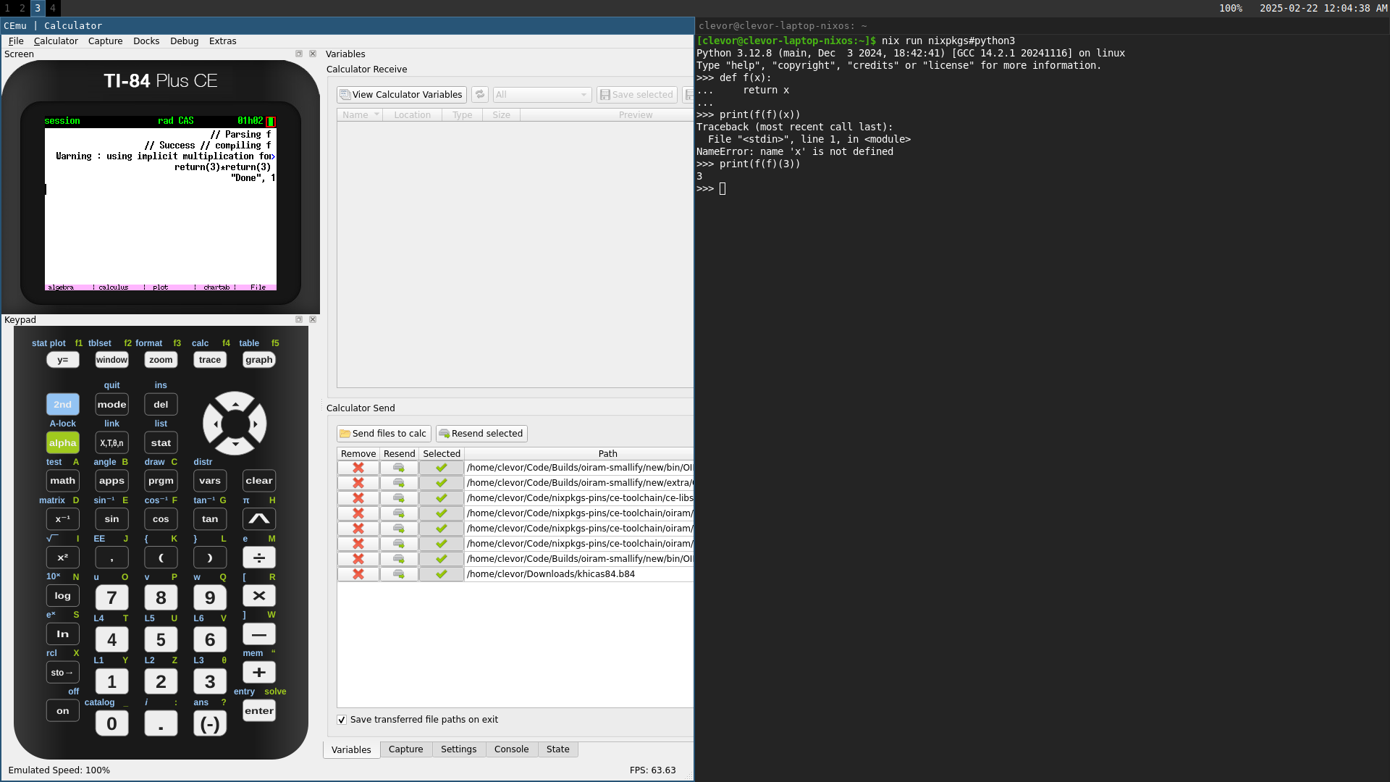The height and width of the screenshot is (782, 1390).
Task: Hit the X,T,θ,n variable key
Action: coord(111,442)
